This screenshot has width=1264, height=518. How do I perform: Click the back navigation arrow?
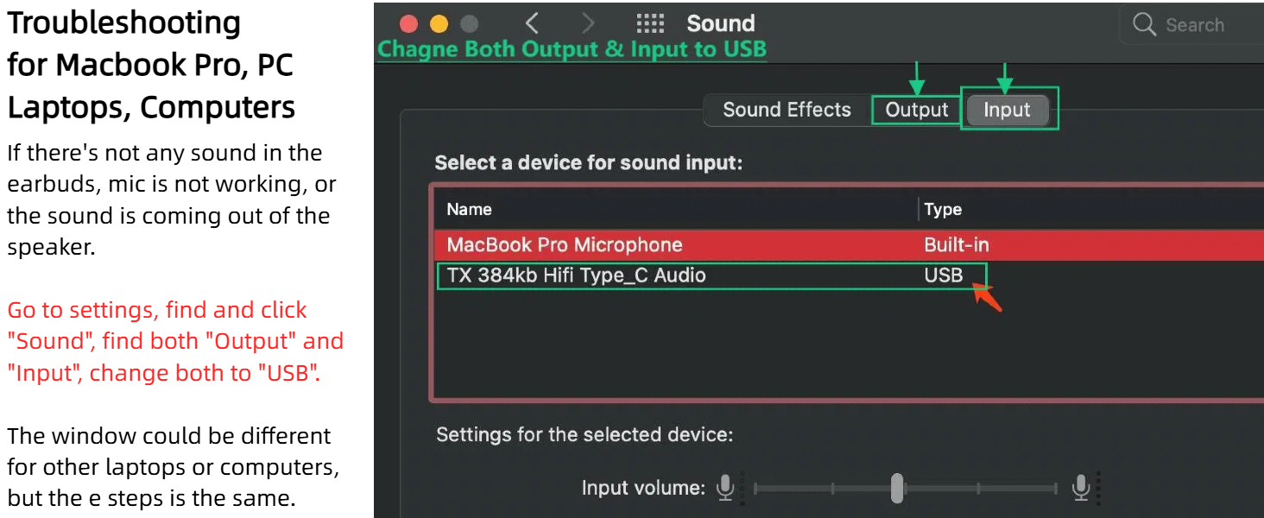pyautogui.click(x=532, y=23)
